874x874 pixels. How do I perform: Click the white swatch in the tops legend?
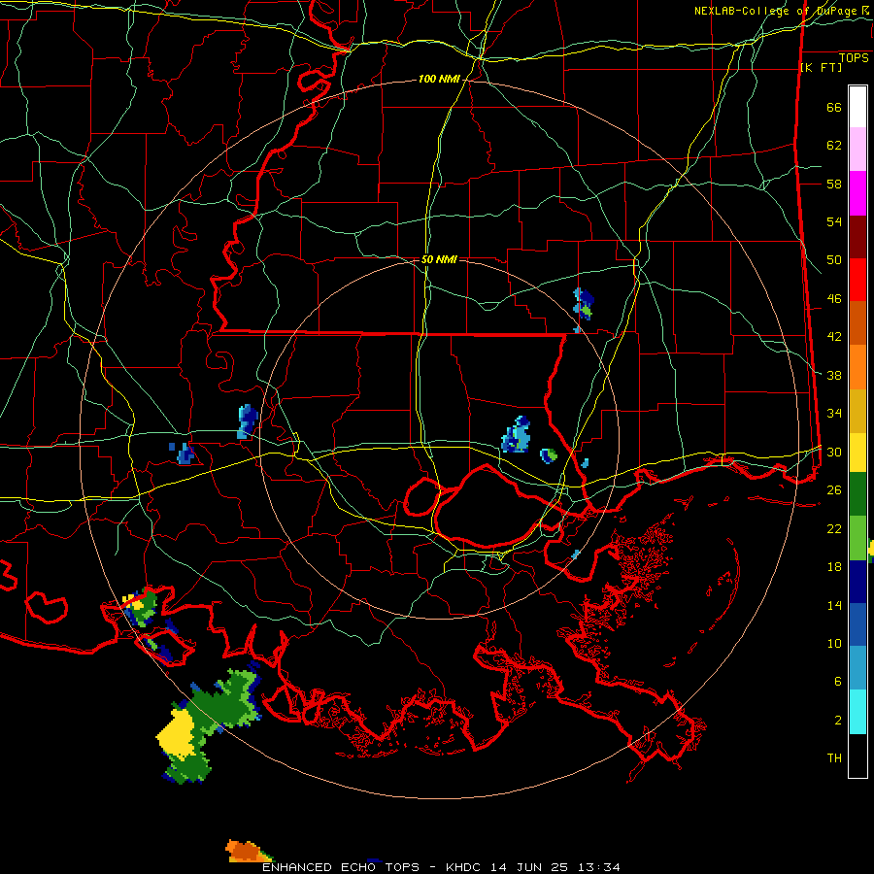pos(857,107)
